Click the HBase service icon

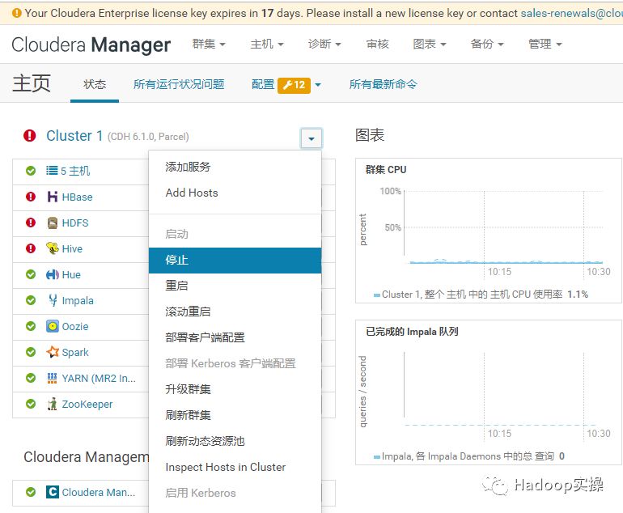click(x=53, y=197)
